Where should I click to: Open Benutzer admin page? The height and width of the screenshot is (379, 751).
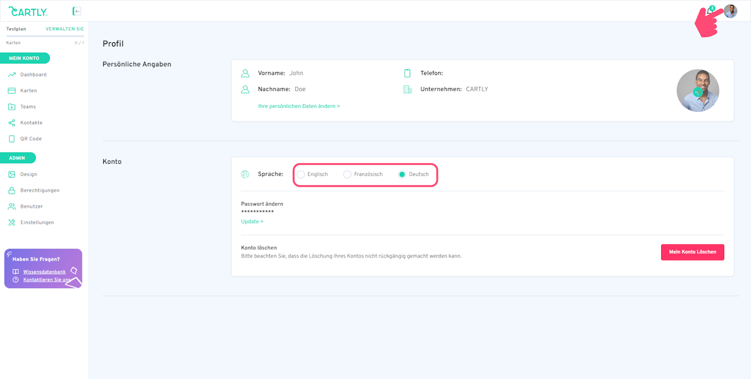32,207
